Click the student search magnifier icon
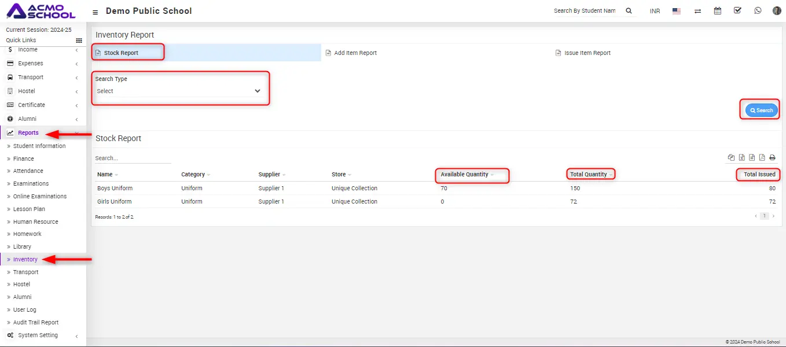The width and height of the screenshot is (786, 347). [x=629, y=11]
